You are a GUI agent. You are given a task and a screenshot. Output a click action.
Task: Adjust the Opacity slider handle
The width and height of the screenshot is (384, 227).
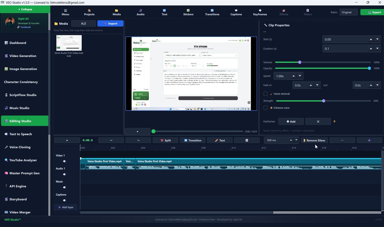(x=369, y=68)
